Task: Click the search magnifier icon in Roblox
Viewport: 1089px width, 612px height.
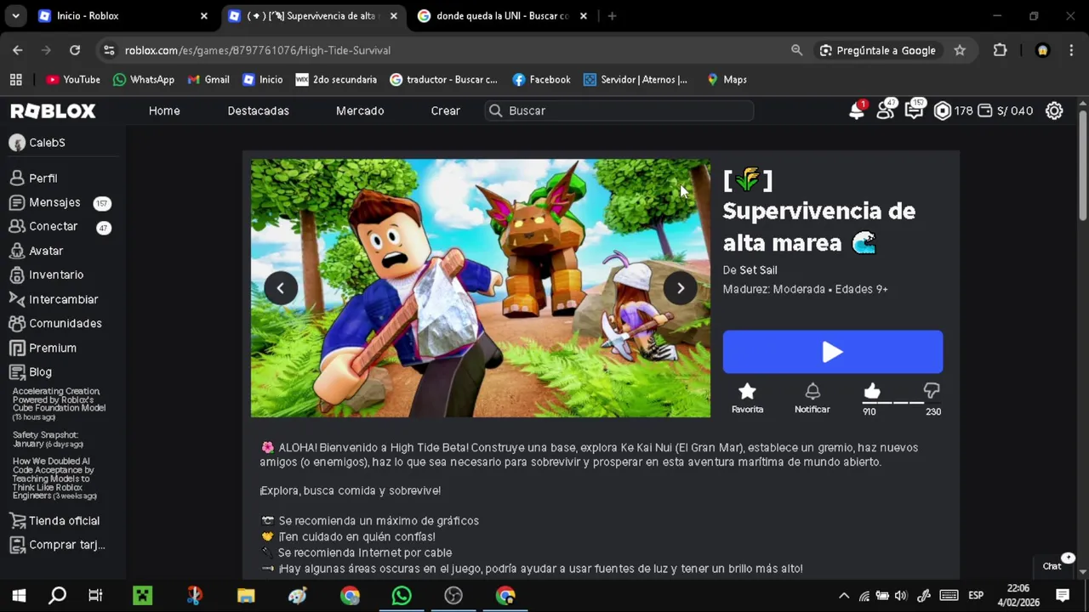Action: coord(495,110)
